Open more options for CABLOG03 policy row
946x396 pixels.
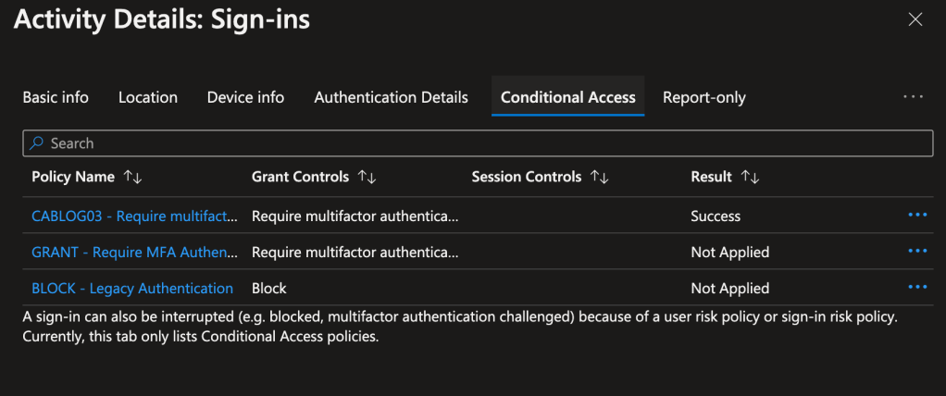pyautogui.click(x=917, y=216)
